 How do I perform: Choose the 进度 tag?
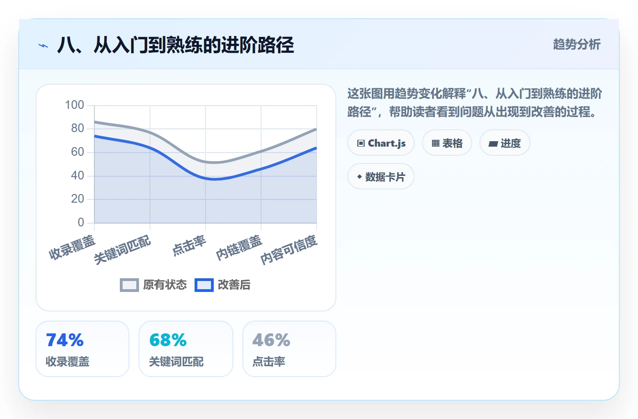pyautogui.click(x=504, y=143)
